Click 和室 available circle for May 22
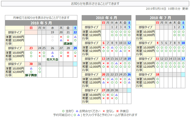The image size is (193, 120). pos(75,40)
